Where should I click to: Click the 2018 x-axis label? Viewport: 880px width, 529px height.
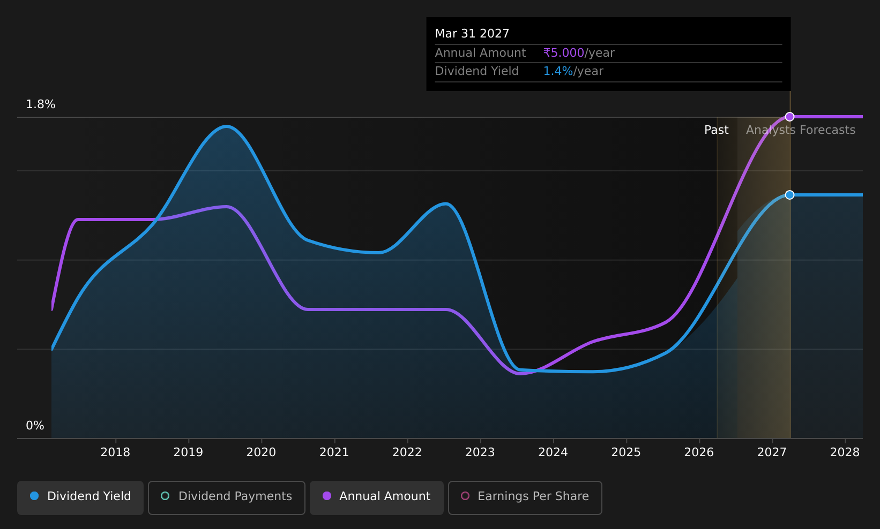(115, 452)
